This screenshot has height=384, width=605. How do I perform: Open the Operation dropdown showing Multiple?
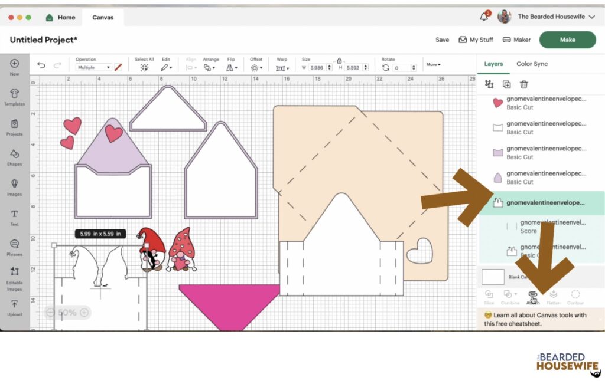pyautogui.click(x=93, y=68)
